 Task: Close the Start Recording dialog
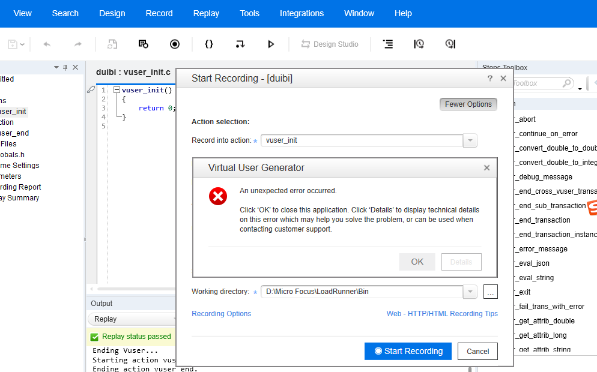[x=503, y=79]
